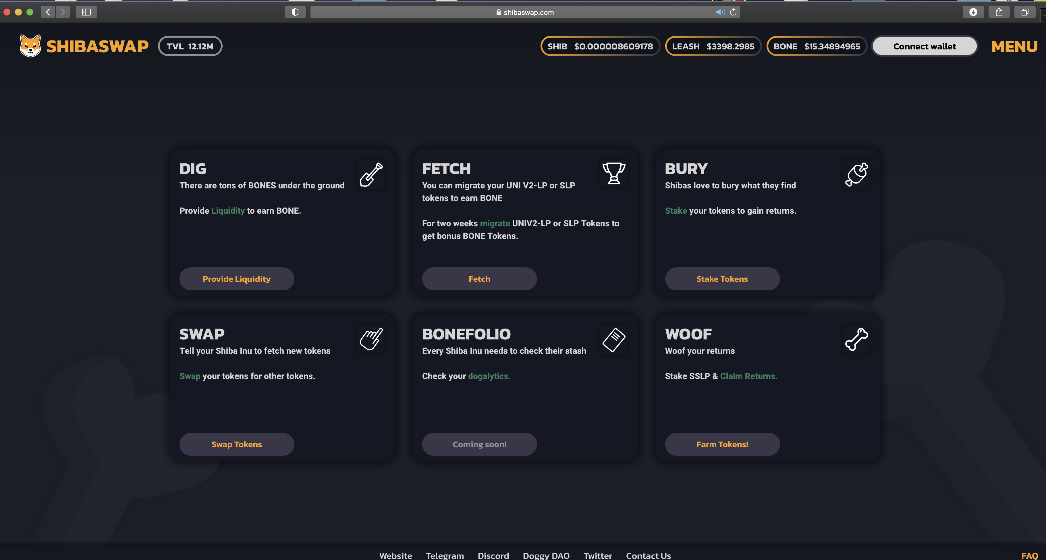Click the BONEFOLIO ticket icon
This screenshot has width=1046, height=560.
pos(613,339)
